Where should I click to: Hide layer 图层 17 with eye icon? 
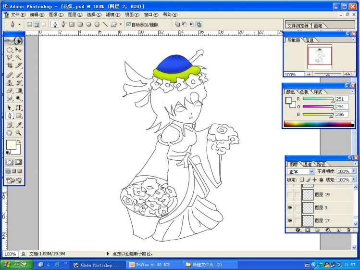point(290,221)
